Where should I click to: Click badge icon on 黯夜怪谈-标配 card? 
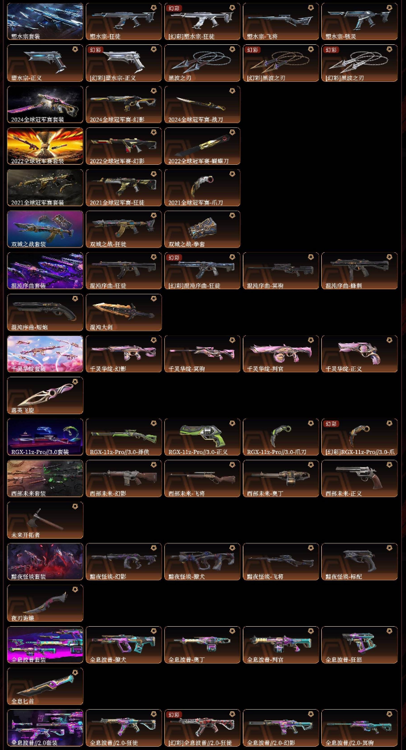(x=389, y=548)
